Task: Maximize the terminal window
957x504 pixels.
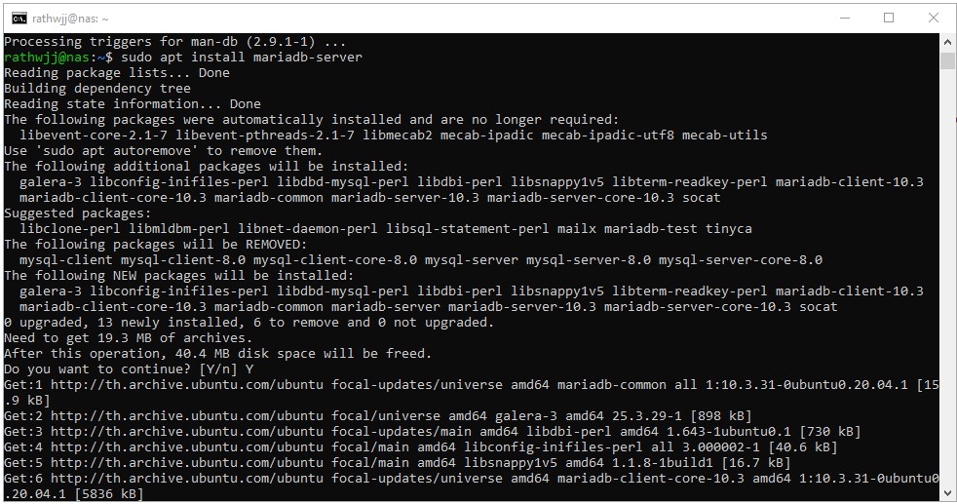Action: point(889,18)
